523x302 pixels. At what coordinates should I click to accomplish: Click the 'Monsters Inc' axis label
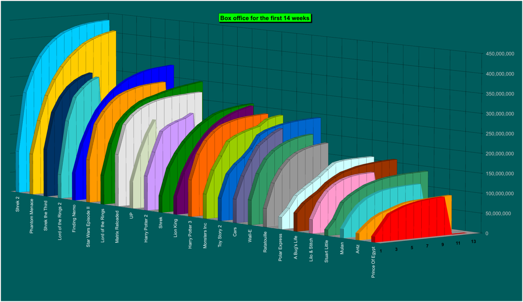pyautogui.click(x=205, y=235)
